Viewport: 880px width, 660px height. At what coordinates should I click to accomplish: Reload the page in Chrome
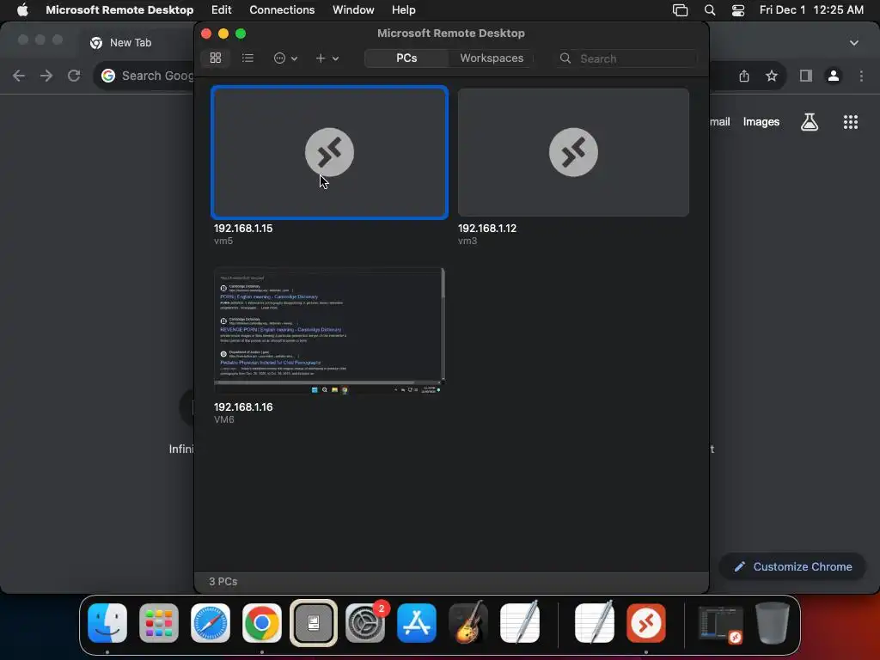(x=74, y=76)
